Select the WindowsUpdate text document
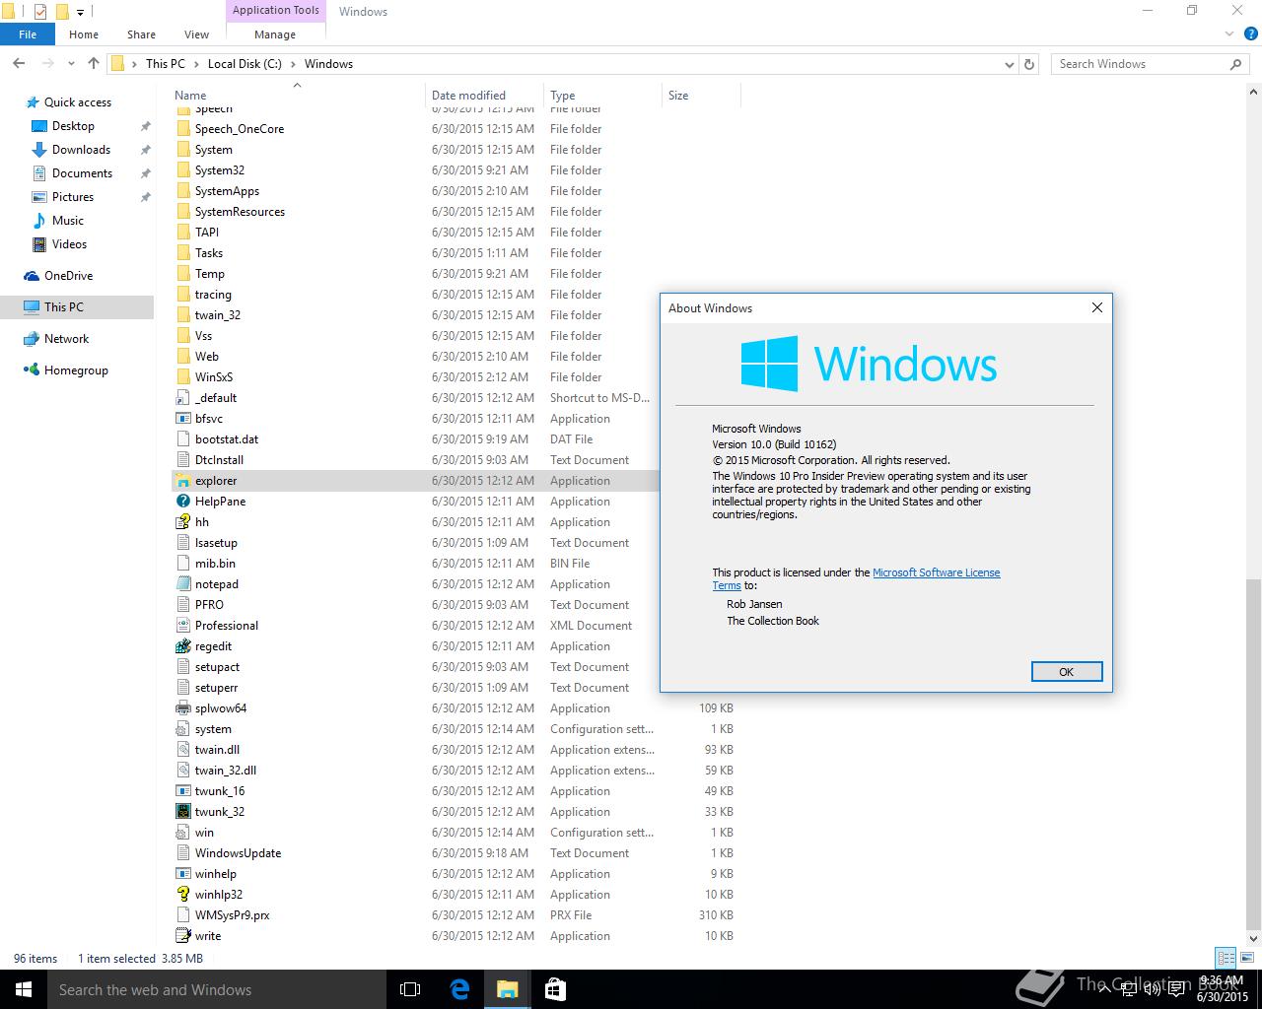 [238, 853]
